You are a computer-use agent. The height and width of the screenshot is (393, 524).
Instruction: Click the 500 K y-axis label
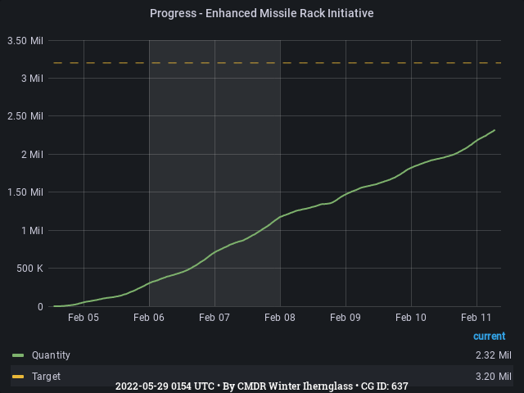point(30,269)
